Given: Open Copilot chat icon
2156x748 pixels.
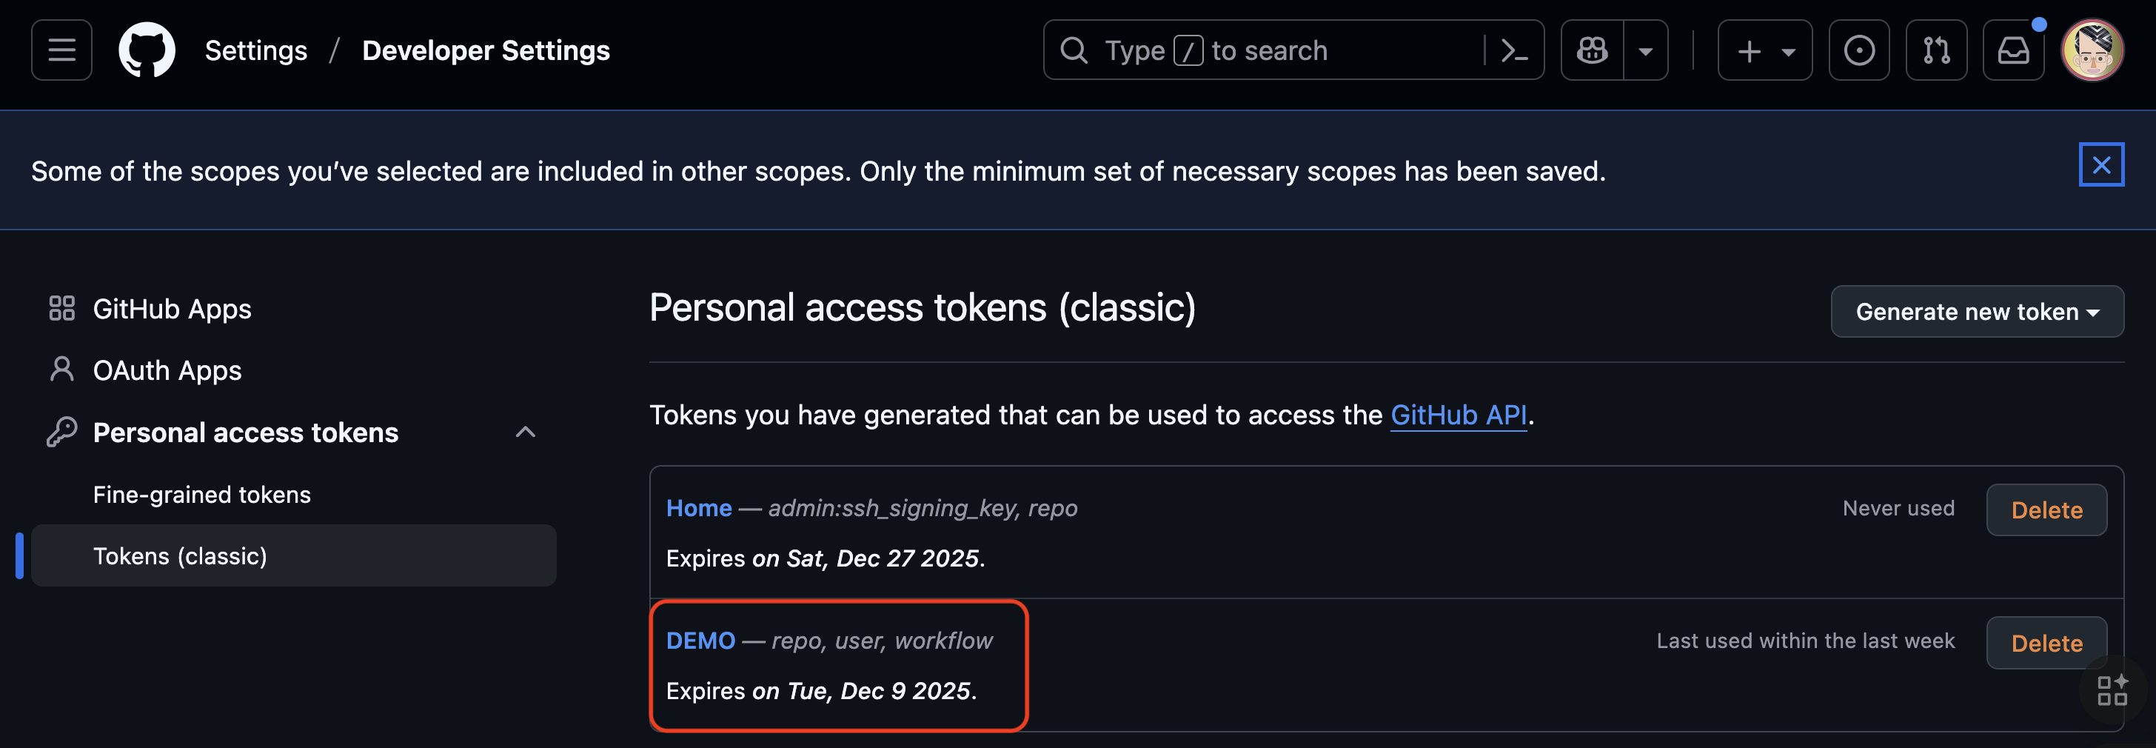Looking at the screenshot, I should pyautogui.click(x=1592, y=50).
